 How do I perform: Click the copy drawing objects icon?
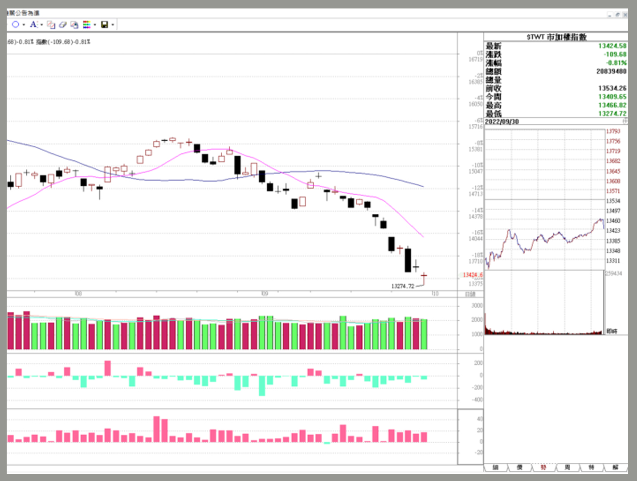(x=51, y=24)
